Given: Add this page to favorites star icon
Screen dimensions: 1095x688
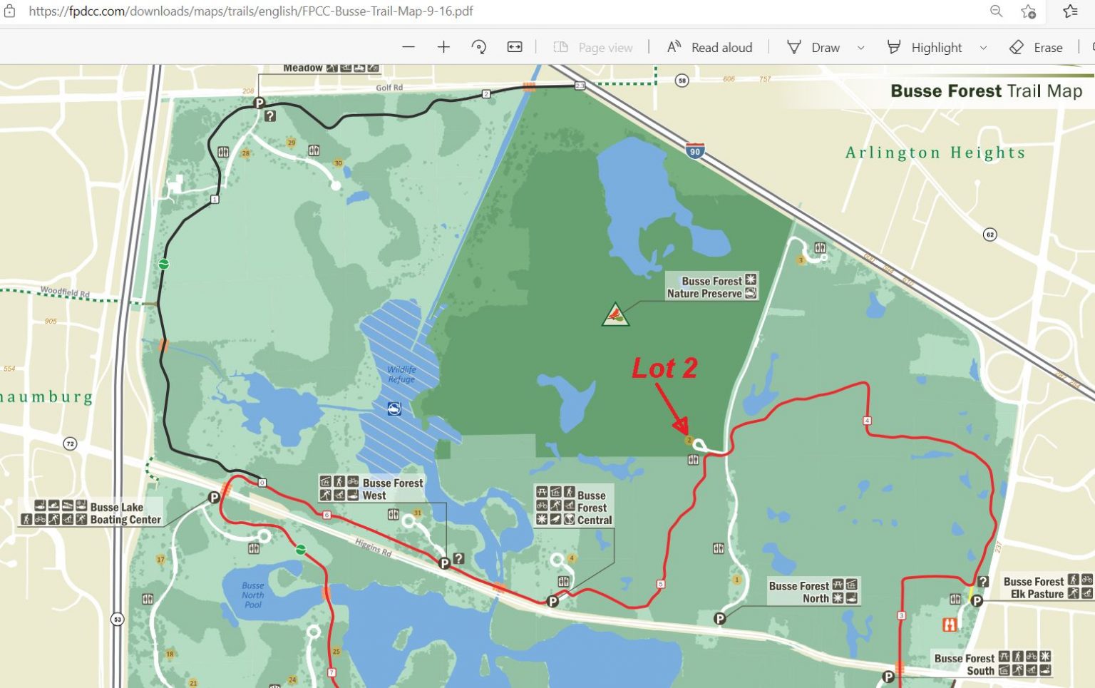Looking at the screenshot, I should point(1029,11).
